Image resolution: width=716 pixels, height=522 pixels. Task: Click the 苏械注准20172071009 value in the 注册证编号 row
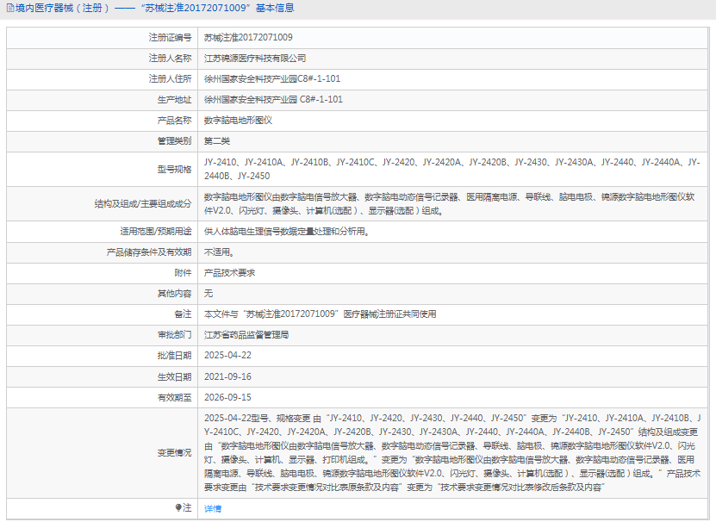tap(248, 37)
